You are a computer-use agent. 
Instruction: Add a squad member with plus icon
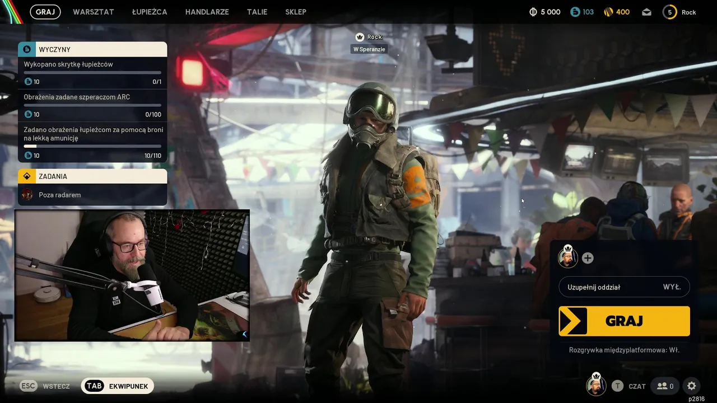[x=588, y=258]
